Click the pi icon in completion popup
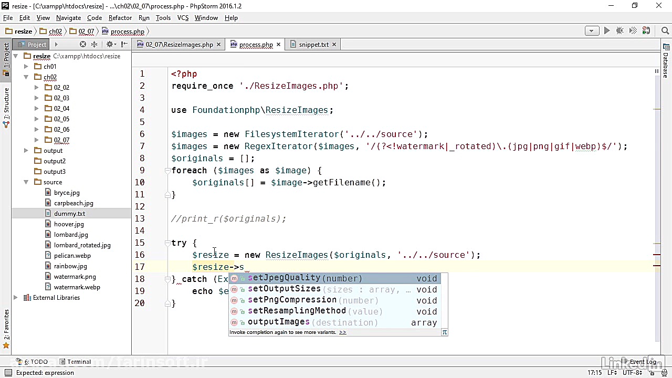672x378 pixels. 444,332
